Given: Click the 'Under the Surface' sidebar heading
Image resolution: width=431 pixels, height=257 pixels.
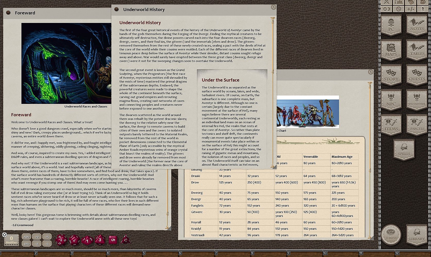Looking at the screenshot, I should pos(221,80).
